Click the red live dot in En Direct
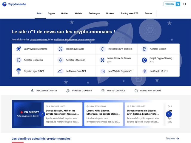This screenshot has height=143, width=191. pyautogui.click(x=22, y=112)
